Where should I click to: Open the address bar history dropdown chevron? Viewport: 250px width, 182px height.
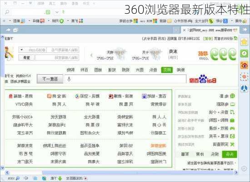click(57, 12)
